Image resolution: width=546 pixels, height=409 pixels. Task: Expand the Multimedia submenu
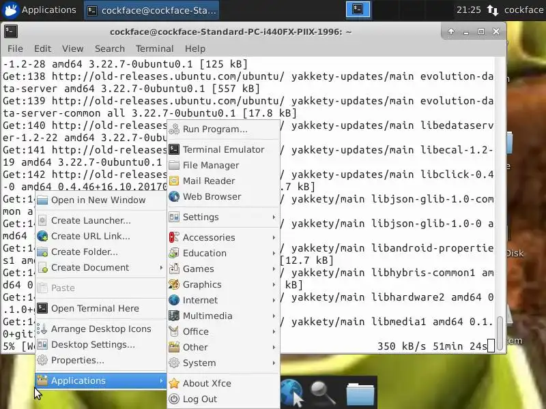(223, 316)
